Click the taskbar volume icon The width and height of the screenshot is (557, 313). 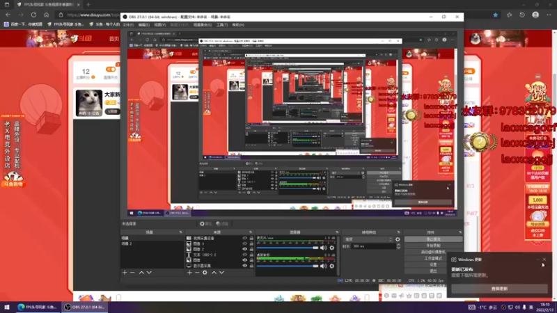pyautogui.click(x=517, y=307)
